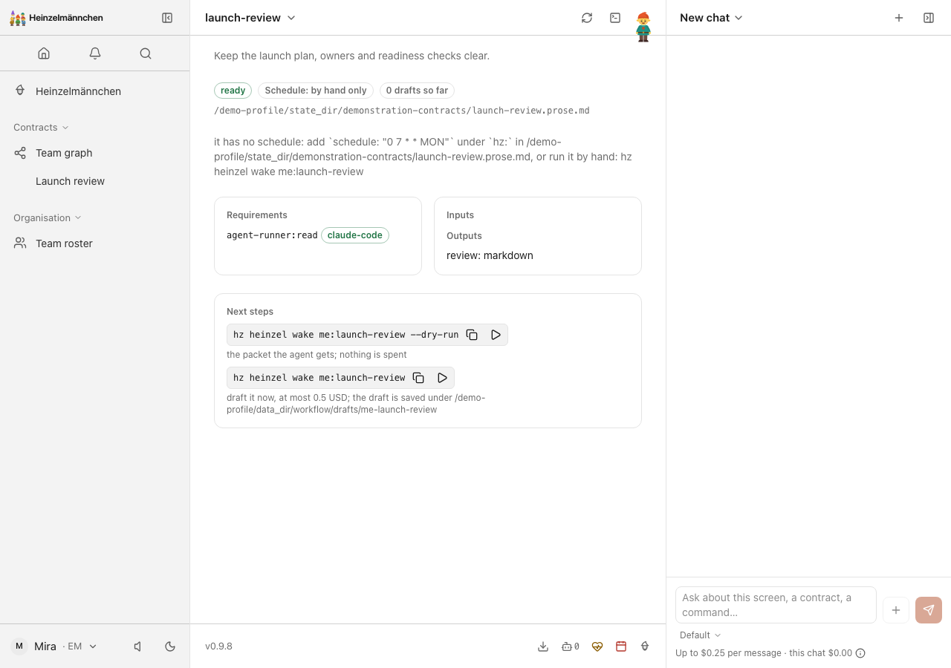
Task: Open the Default model dropdown
Action: tap(700, 635)
